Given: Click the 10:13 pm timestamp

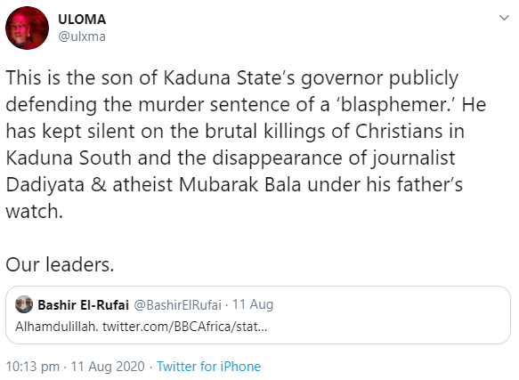Looking at the screenshot, I should click(x=33, y=367).
